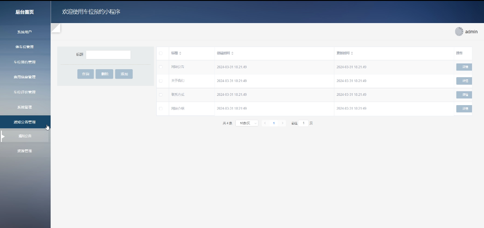Screen dimensions: 484x228
Task: Click the 联系方式 title cell
Action: [178, 95]
